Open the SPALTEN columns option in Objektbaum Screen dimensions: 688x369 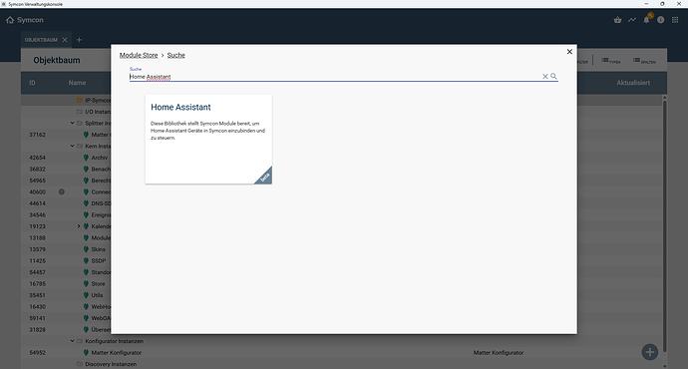644,61
